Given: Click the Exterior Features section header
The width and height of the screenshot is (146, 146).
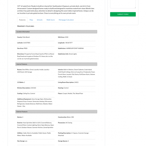Looking at the screenshot, I should (x=56, y=112).
